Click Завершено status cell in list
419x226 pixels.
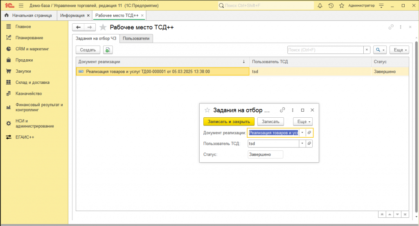(x=390, y=72)
